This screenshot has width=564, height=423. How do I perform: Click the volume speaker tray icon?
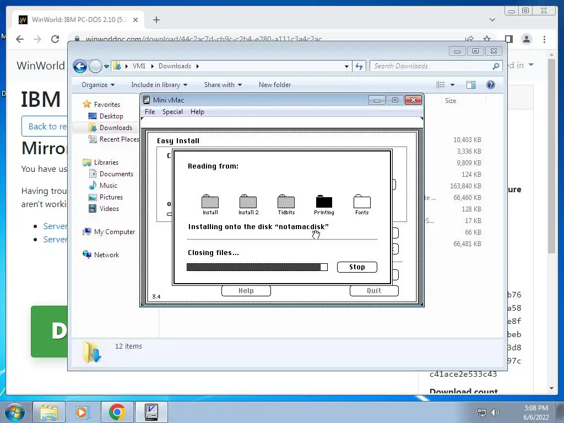click(x=495, y=412)
